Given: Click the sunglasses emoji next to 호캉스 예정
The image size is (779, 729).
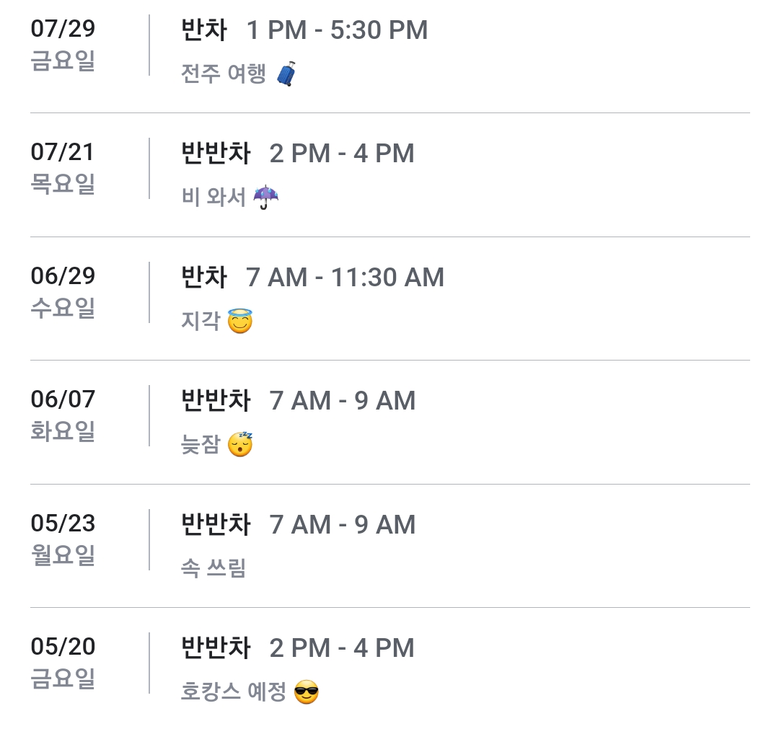Looking at the screenshot, I should pyautogui.click(x=307, y=693).
